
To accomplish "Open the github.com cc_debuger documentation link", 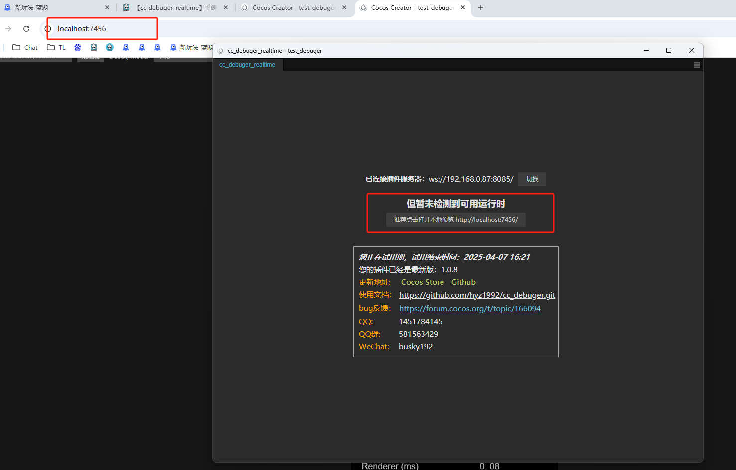I will tap(477, 295).
